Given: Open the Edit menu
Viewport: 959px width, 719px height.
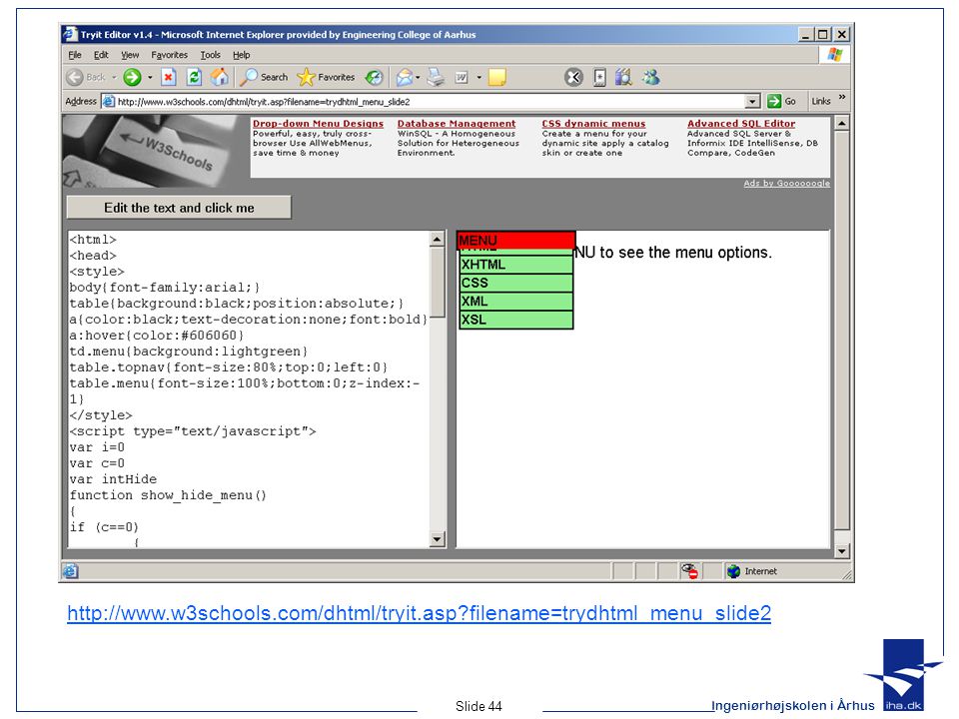Looking at the screenshot, I should (101, 55).
